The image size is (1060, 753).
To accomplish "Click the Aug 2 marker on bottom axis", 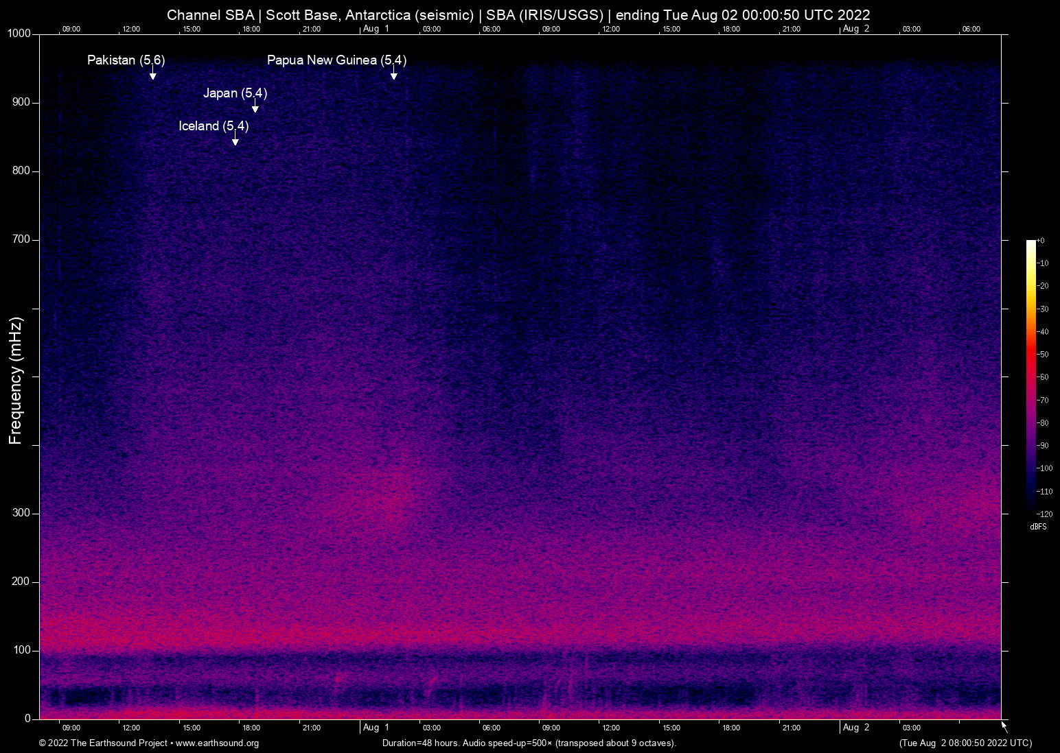I will (857, 727).
